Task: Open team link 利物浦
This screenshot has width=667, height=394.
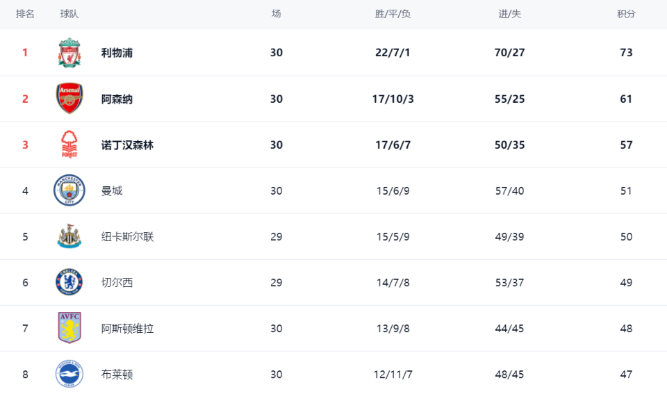Action: click(x=117, y=53)
